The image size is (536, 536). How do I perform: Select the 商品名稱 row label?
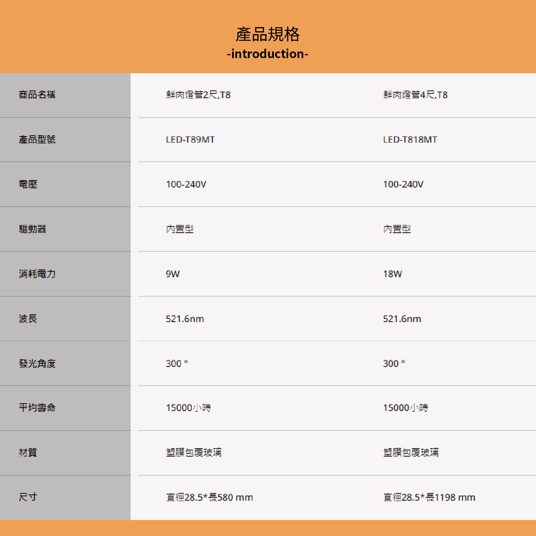(37, 95)
